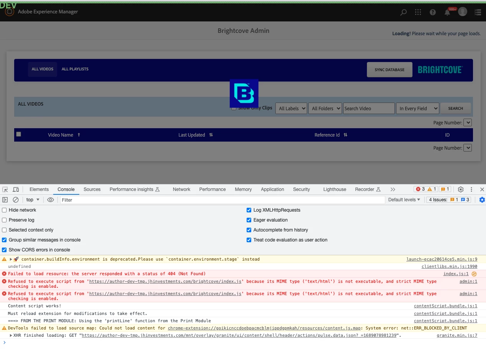Open the user profile avatar
The image size is (486, 349).
463,11
